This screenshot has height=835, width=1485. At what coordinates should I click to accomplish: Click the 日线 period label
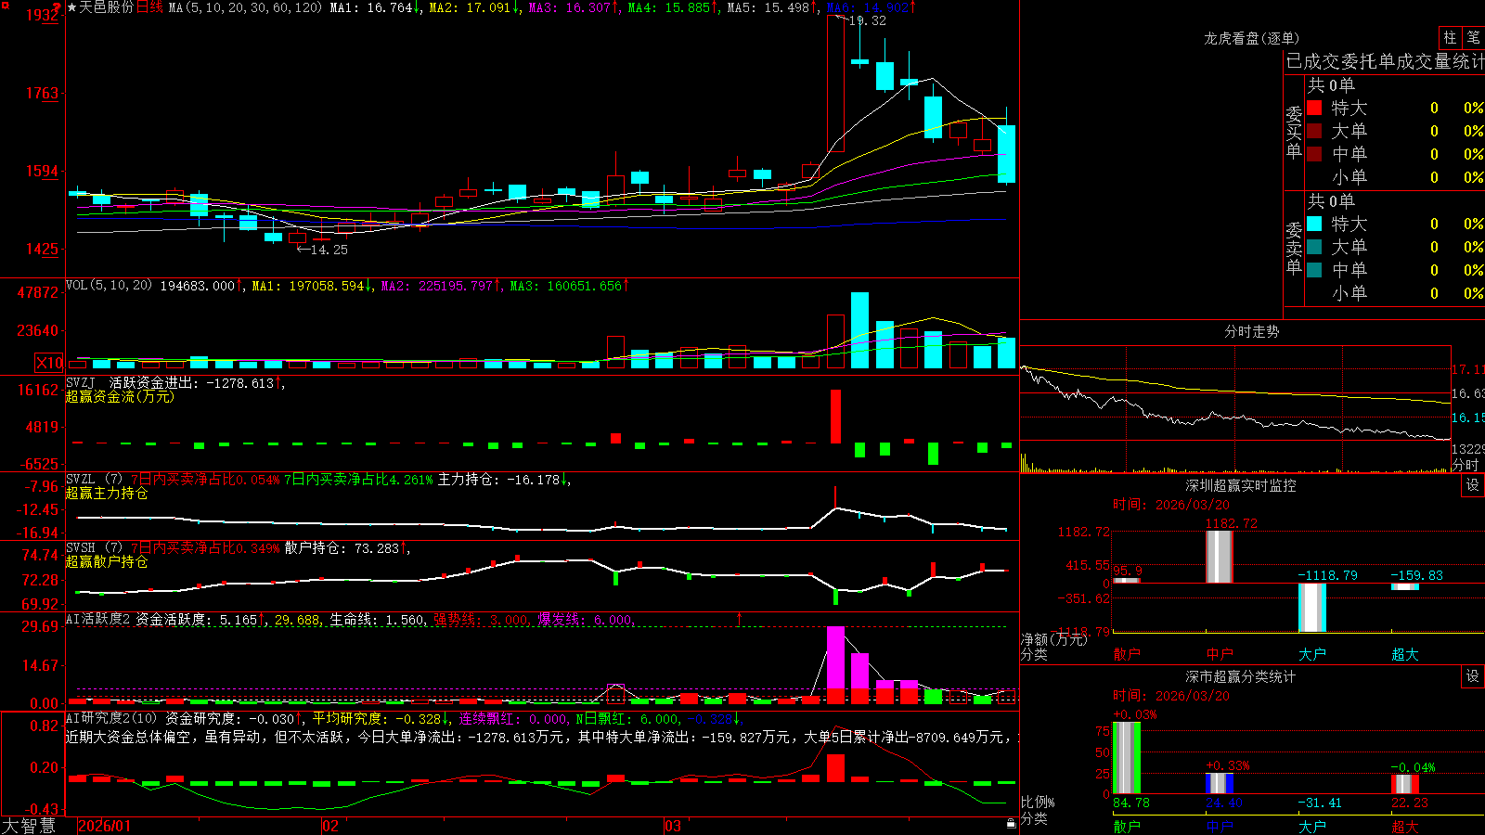pos(149,7)
